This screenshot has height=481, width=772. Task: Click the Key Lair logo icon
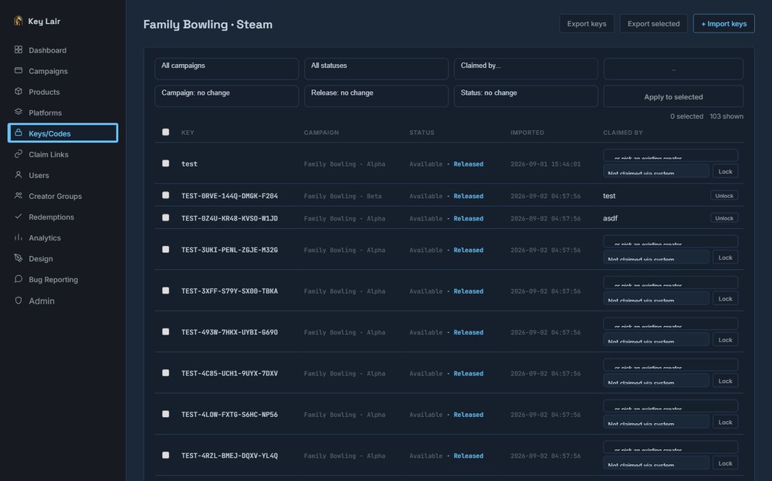[19, 21]
